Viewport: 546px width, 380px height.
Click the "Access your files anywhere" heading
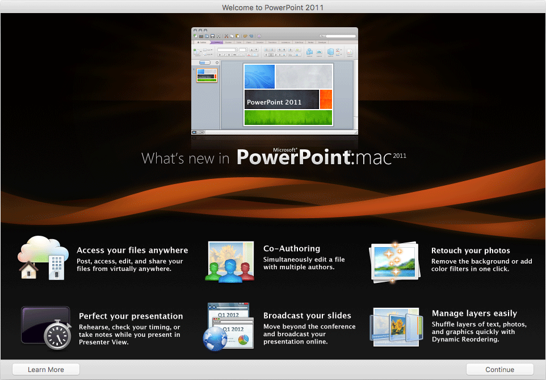(x=132, y=250)
